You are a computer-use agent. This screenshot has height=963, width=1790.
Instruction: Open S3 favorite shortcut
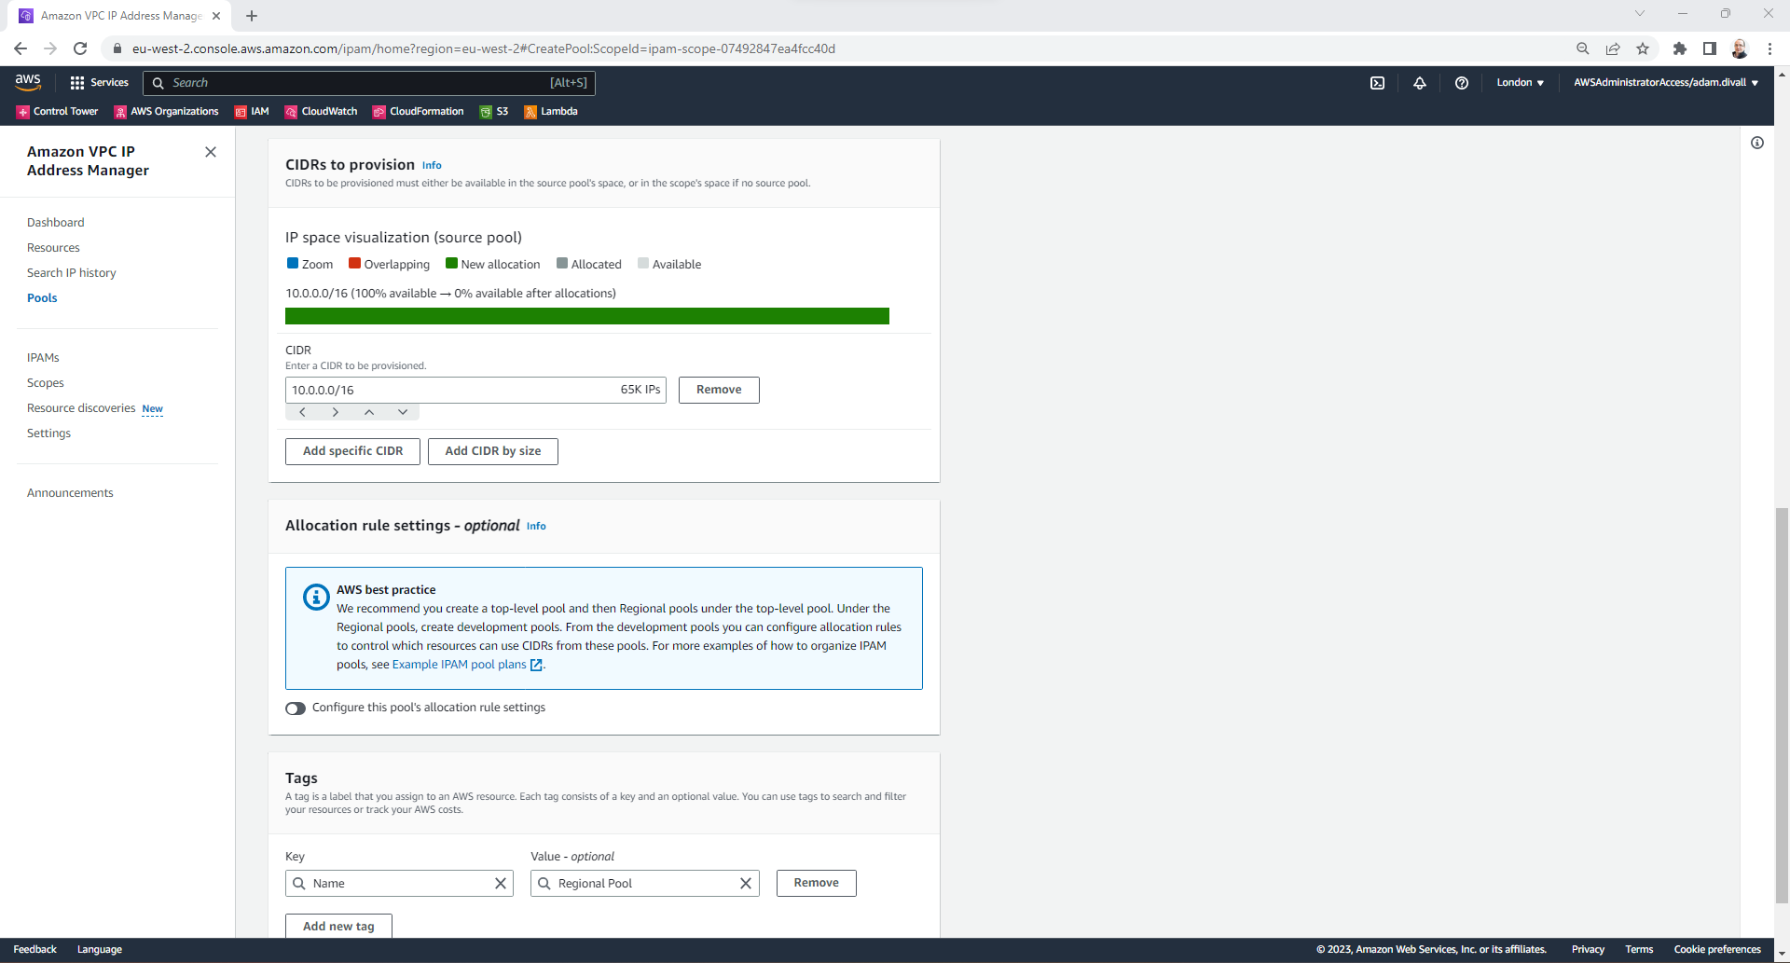pos(494,112)
